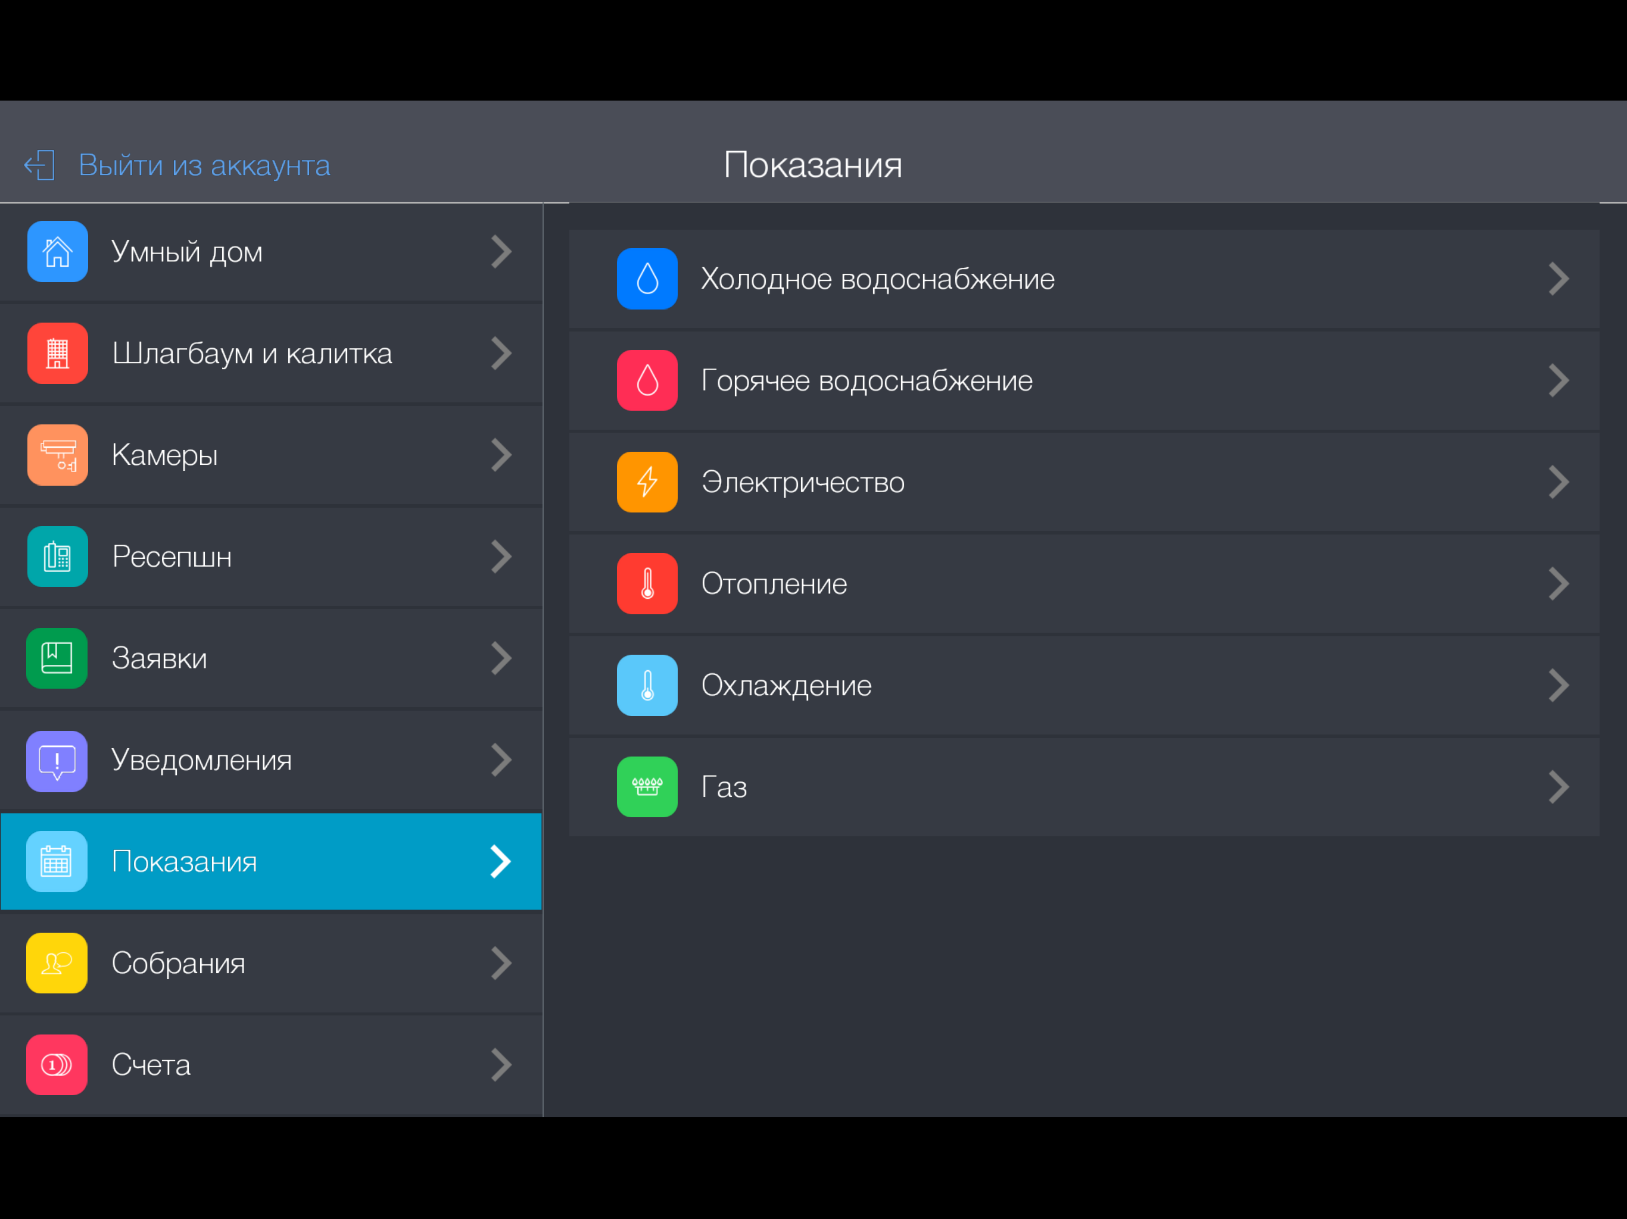Select the Шлагбаум и калитка gate icon
Image resolution: width=1627 pixels, height=1219 pixels.
[x=57, y=353]
